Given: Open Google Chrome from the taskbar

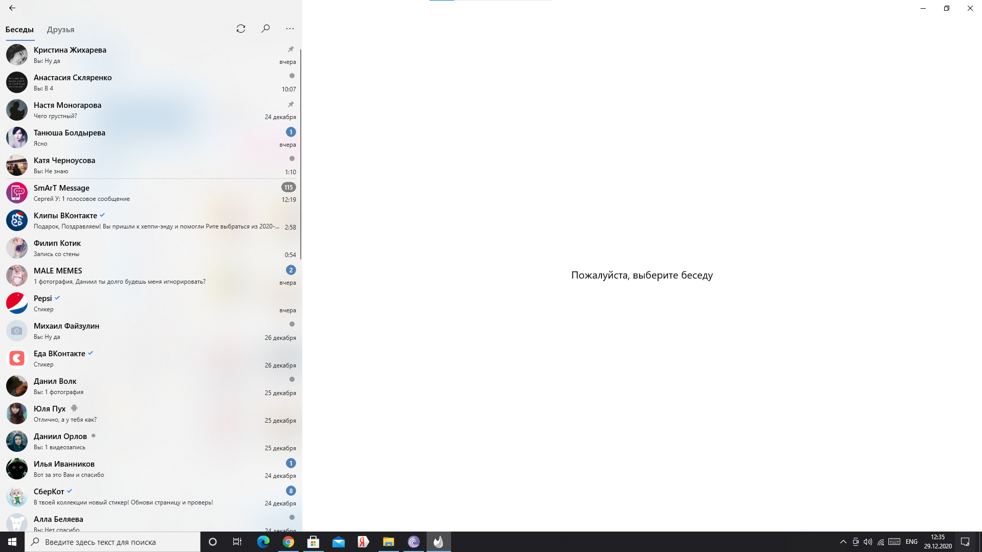Looking at the screenshot, I should [x=288, y=542].
